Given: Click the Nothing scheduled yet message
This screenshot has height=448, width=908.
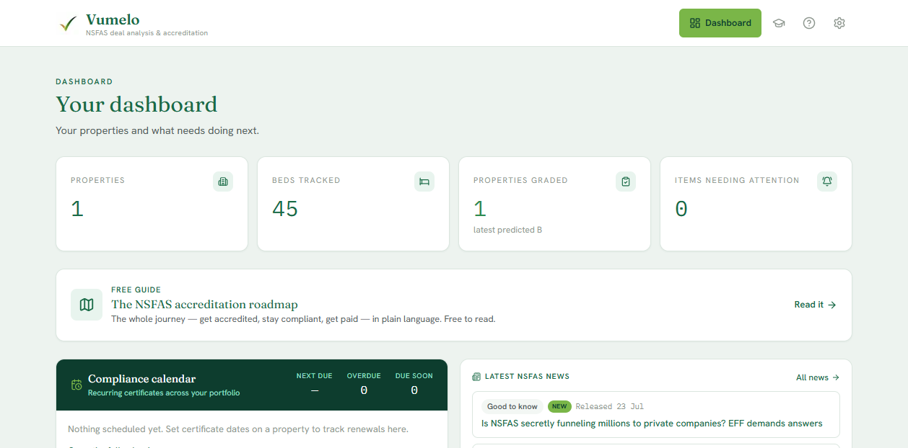Looking at the screenshot, I should click(238, 429).
